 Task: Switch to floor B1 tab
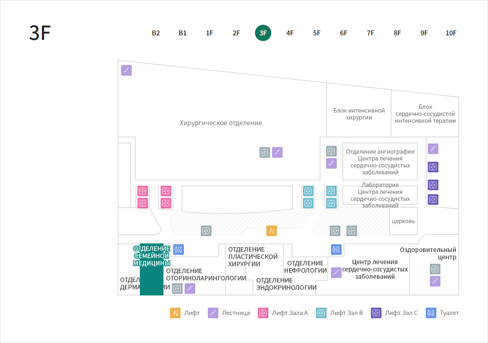click(183, 33)
